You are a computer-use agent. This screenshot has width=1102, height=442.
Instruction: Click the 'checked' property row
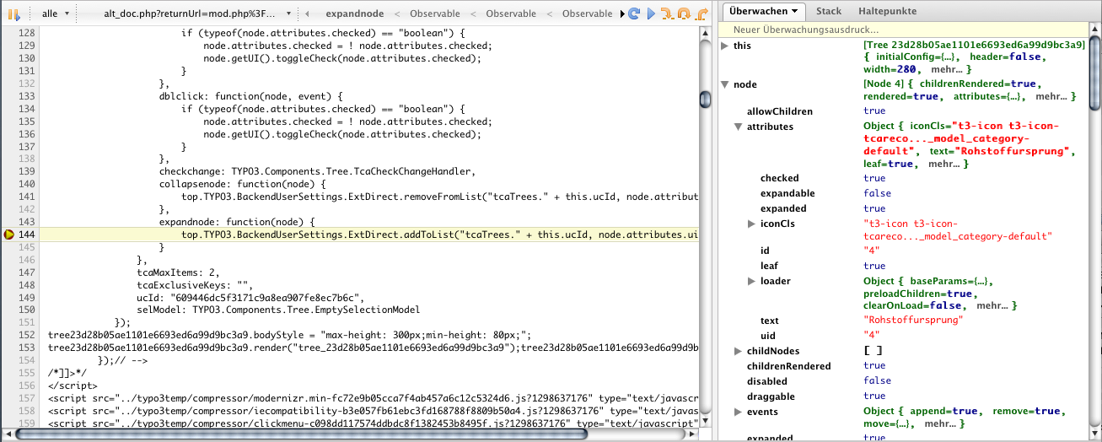click(x=901, y=179)
